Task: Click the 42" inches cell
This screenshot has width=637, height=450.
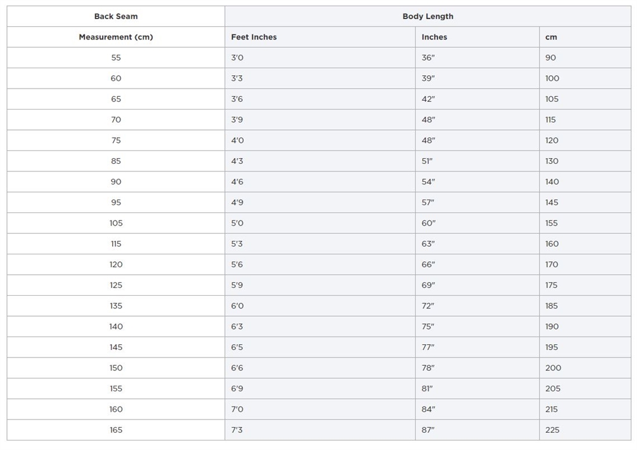Action: pyautogui.click(x=428, y=99)
